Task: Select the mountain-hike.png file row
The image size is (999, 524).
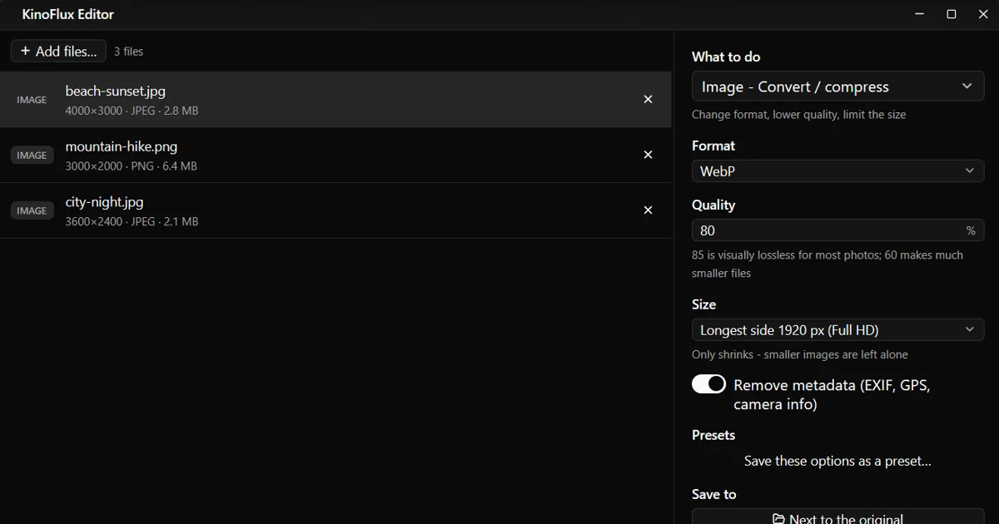Action: point(335,155)
